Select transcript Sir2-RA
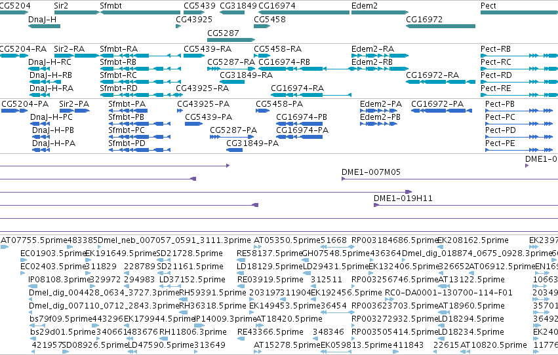The height and width of the screenshot is (355, 558). pos(69,49)
